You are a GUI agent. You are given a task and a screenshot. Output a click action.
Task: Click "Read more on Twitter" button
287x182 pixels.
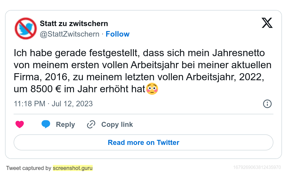(x=143, y=142)
